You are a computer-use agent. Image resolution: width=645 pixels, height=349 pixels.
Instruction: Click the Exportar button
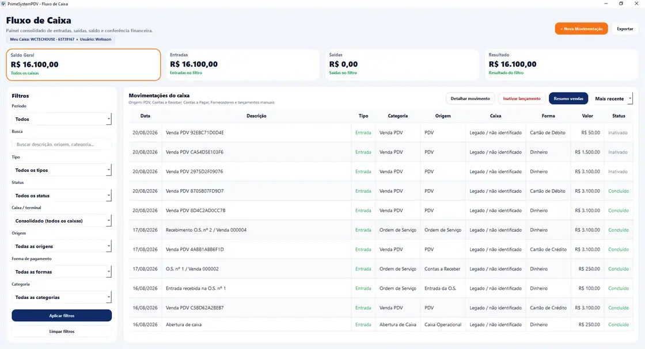click(625, 29)
